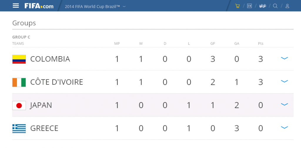Expand the Greece row chevron
The width and height of the screenshot is (301, 148).
click(284, 127)
